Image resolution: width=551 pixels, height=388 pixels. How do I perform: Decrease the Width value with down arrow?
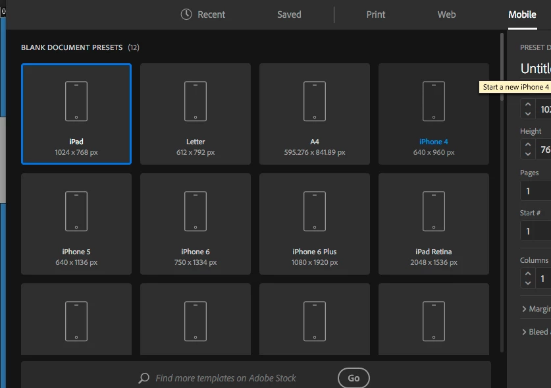528,113
